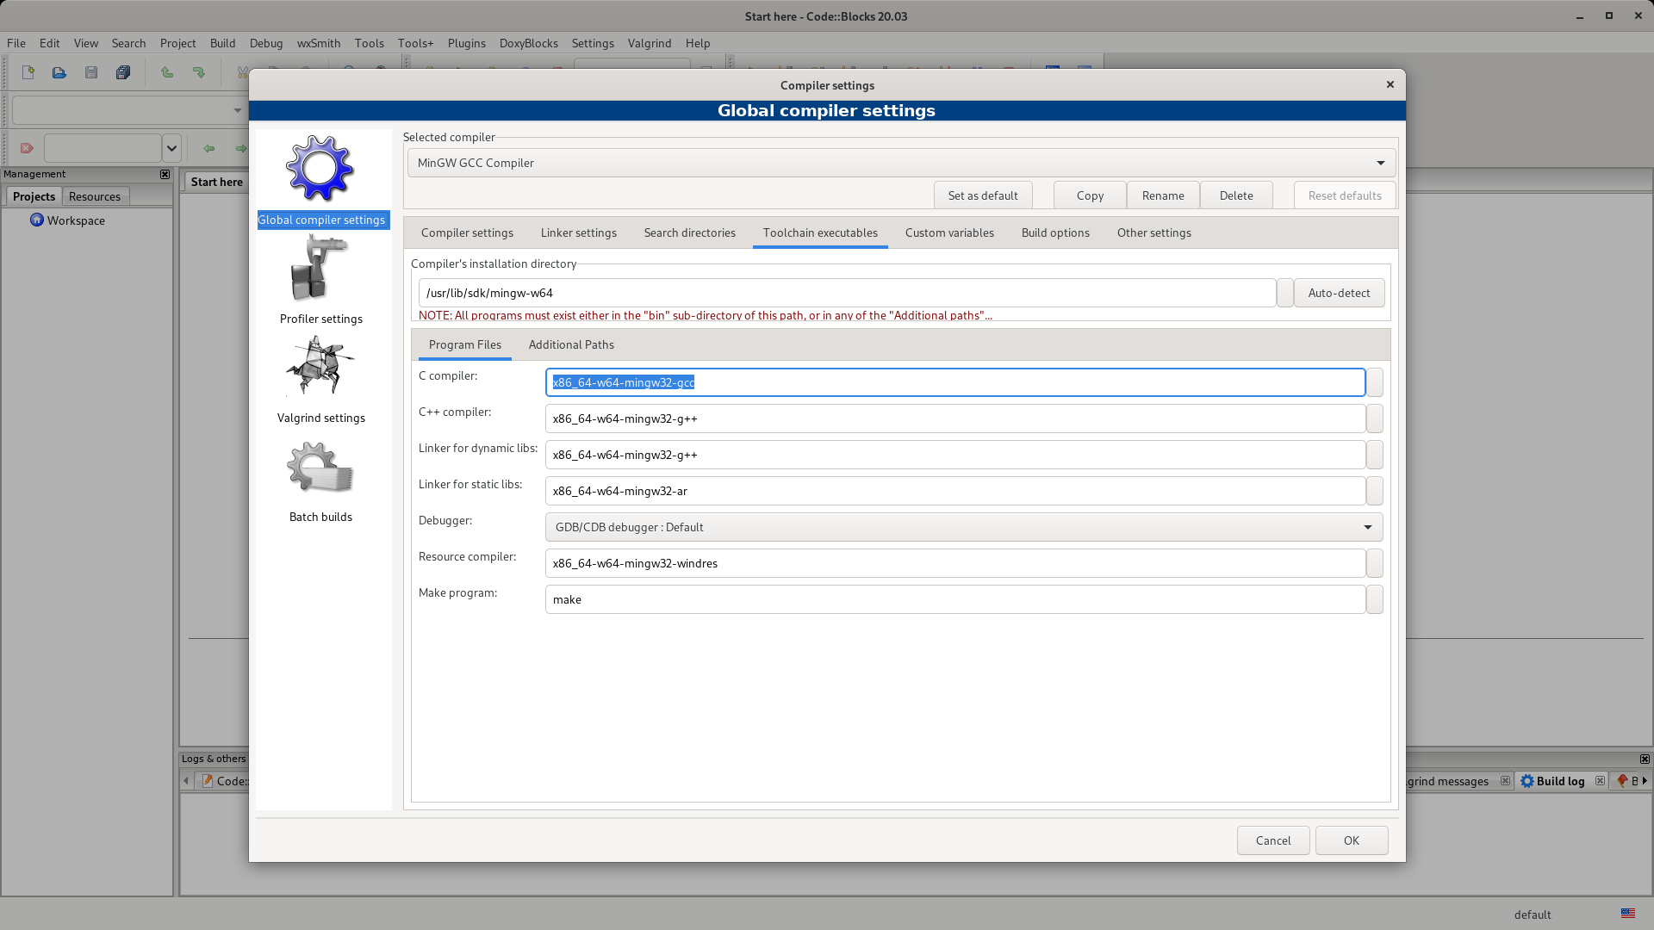Click the C++ compiler input field
Viewport: 1654px width, 930px height.
955,418
